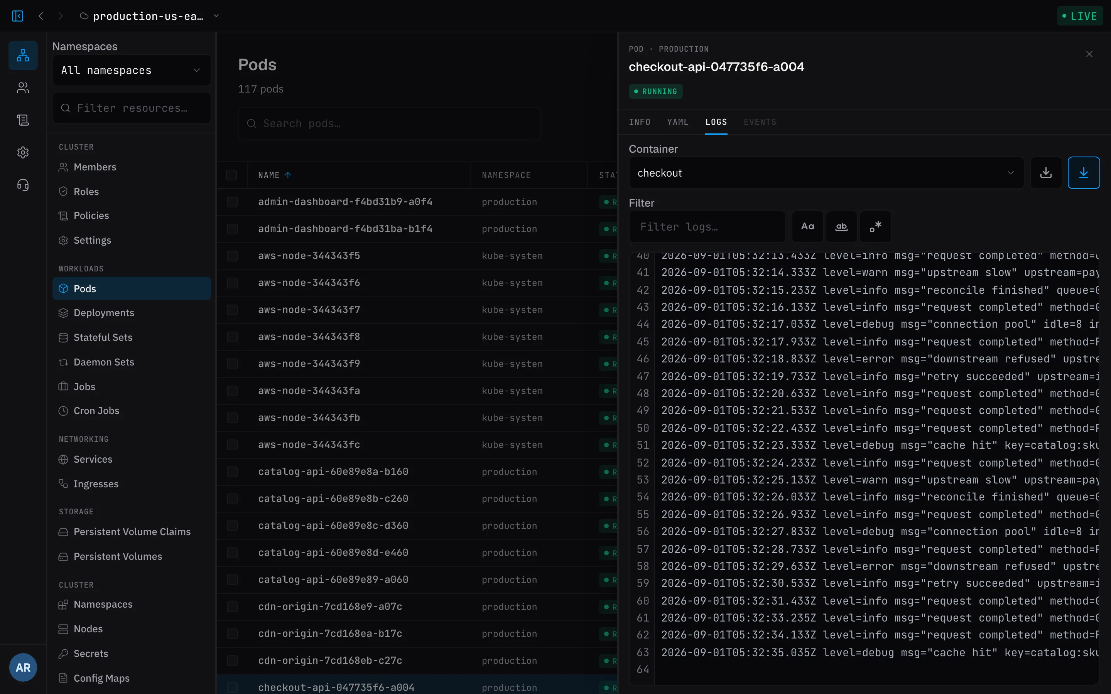Open Stateful Sets in the sidebar

tap(132, 338)
